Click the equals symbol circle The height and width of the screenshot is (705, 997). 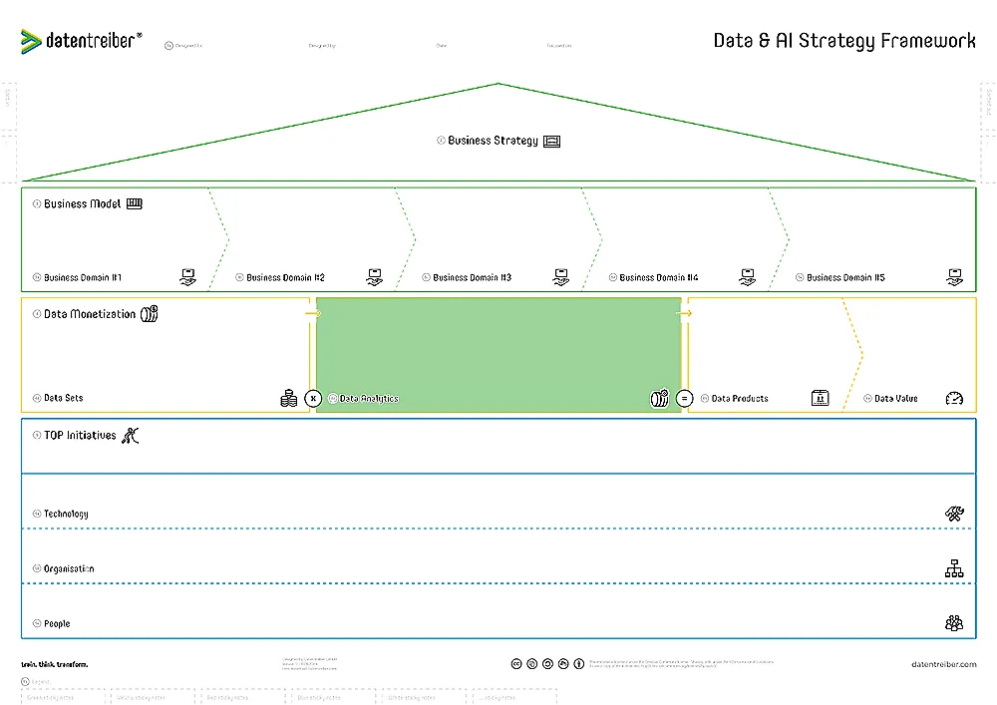click(684, 399)
